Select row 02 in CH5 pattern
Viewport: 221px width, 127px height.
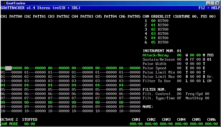tap(106, 77)
